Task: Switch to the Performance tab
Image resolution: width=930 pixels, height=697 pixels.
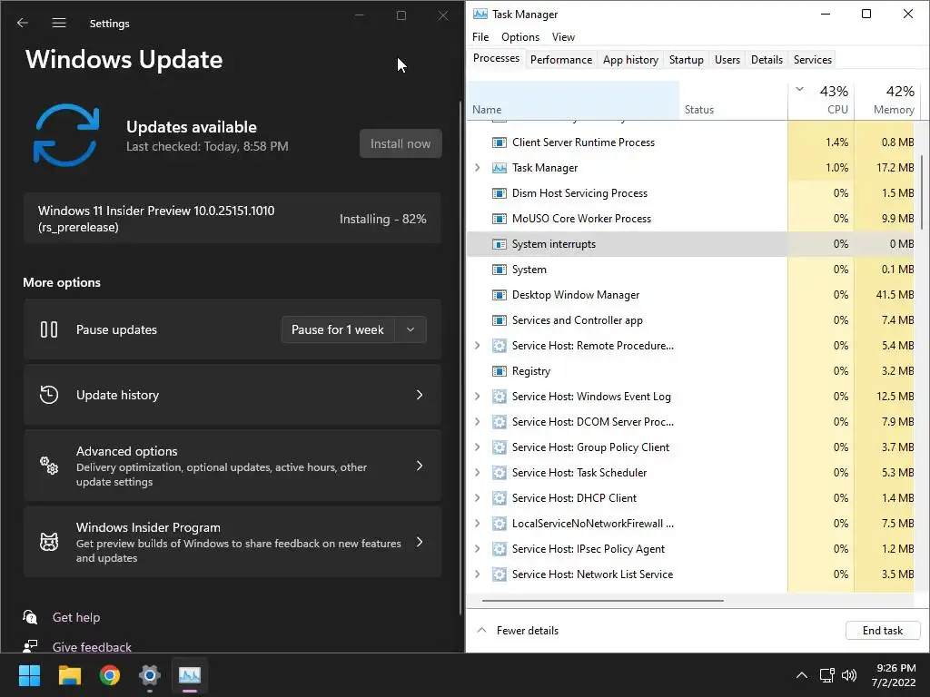Action: click(x=561, y=59)
